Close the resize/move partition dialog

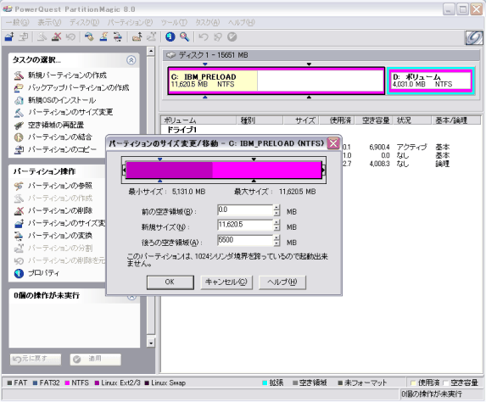(333, 143)
